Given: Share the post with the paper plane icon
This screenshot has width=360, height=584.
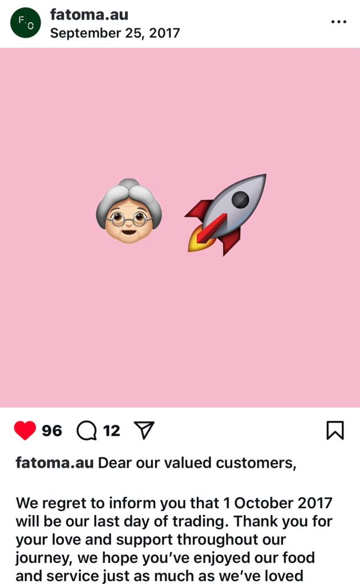Looking at the screenshot, I should click(144, 430).
